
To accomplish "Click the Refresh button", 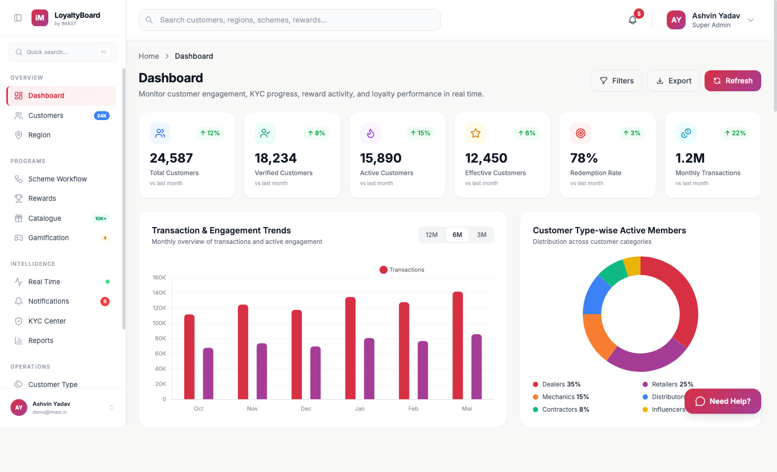I will [732, 81].
